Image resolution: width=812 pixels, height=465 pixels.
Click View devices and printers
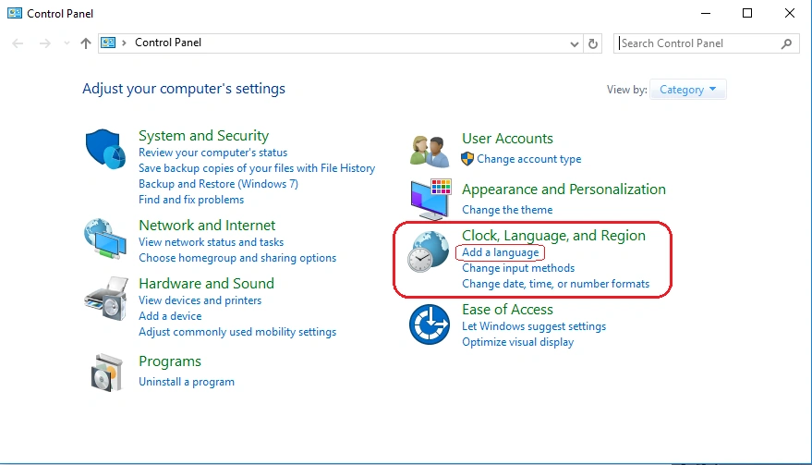click(200, 300)
